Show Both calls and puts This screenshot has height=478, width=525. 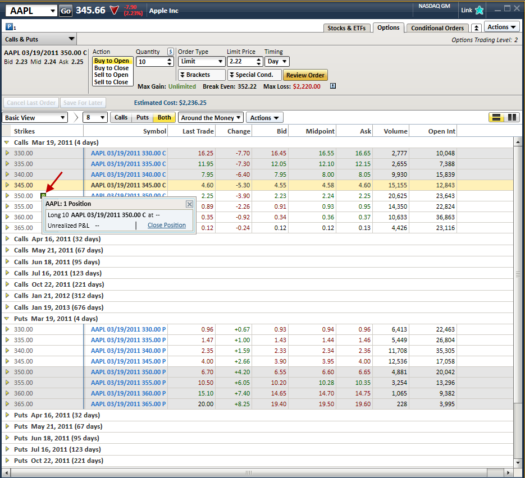point(164,117)
